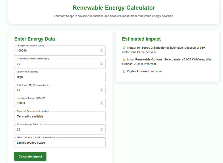Click the Renewable Energy Calculator heading

pos(114,8)
